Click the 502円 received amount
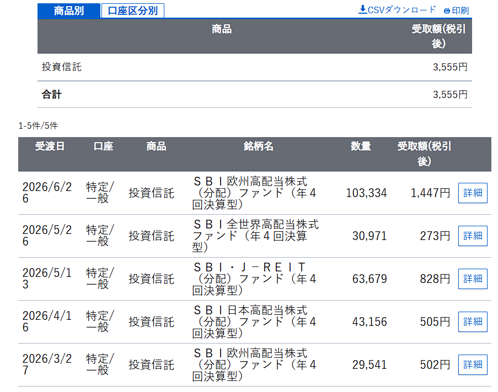 (435, 364)
